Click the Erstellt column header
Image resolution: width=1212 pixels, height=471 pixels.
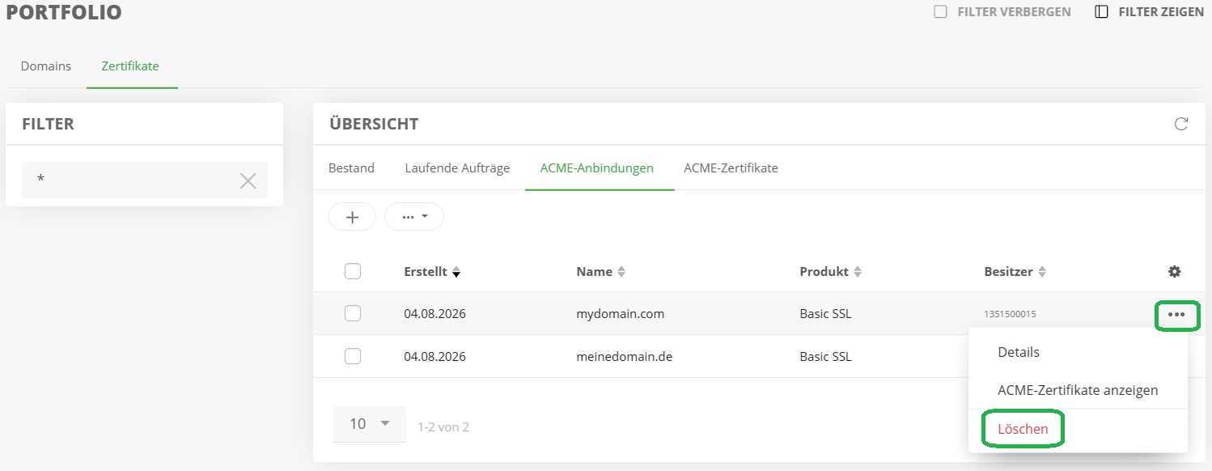point(426,272)
